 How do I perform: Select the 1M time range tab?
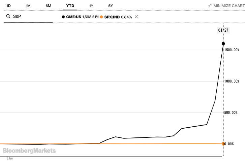coord(28,6)
